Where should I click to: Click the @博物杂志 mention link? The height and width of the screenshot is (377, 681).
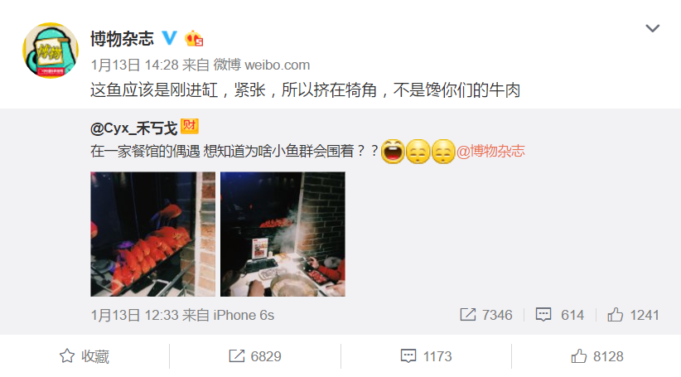490,151
